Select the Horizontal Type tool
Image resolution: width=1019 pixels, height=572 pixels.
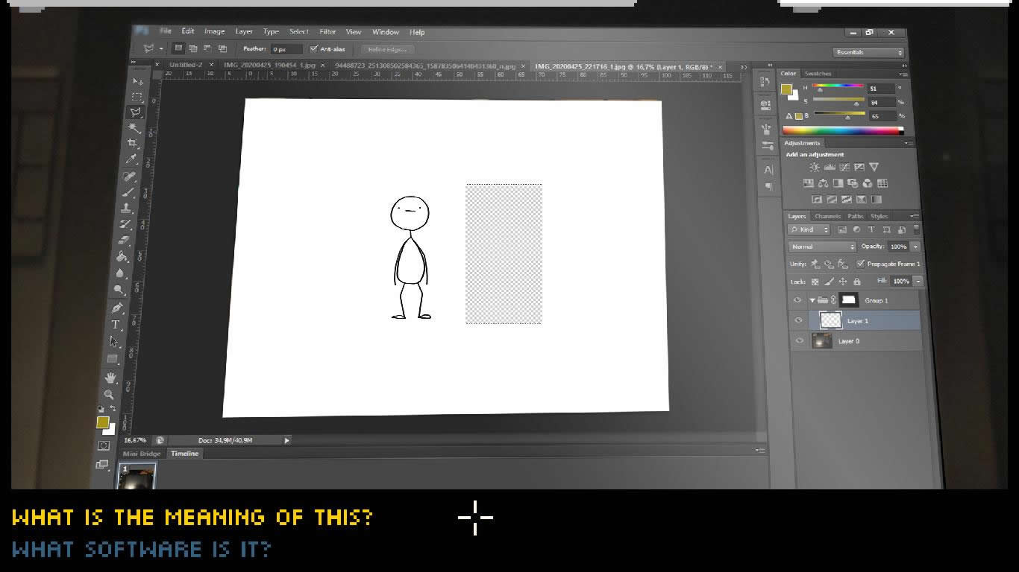click(x=116, y=325)
